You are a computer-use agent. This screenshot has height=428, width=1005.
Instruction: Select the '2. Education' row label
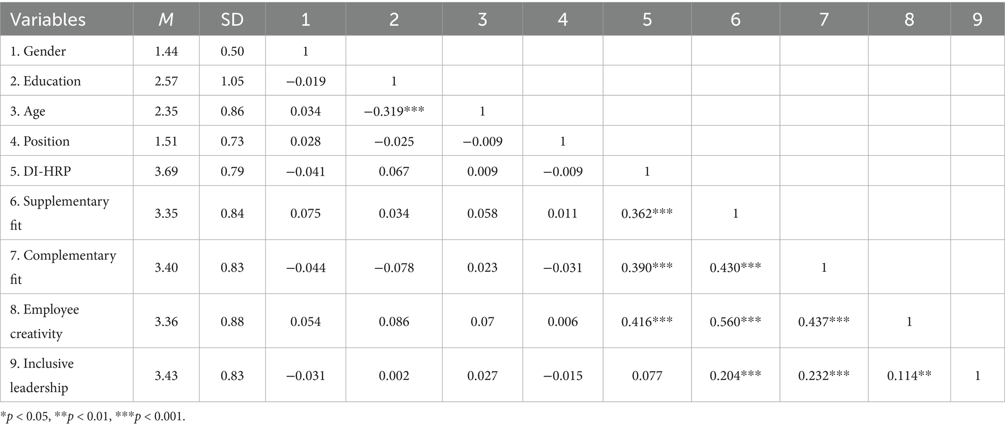click(x=46, y=81)
